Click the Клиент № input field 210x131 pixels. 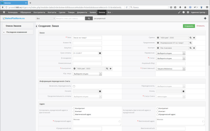coord(87,43)
